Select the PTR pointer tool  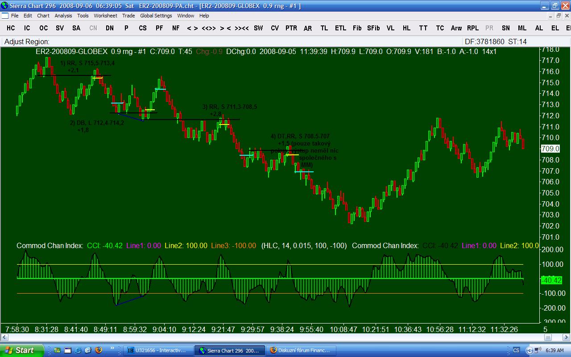[291, 28]
